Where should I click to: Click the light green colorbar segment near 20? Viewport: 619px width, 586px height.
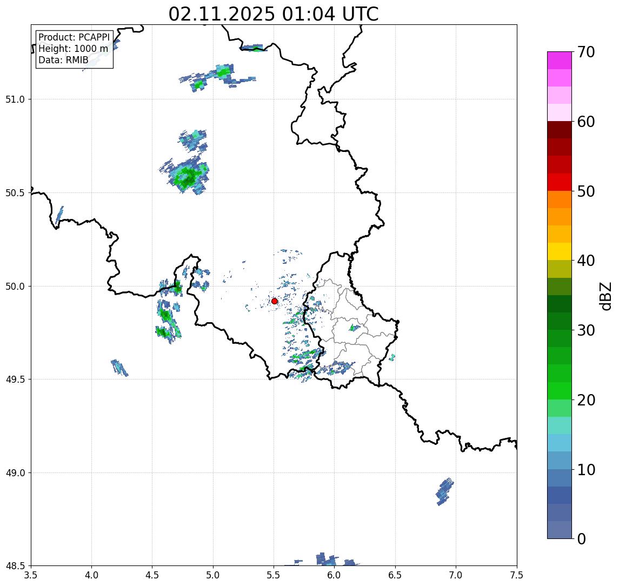point(560,408)
